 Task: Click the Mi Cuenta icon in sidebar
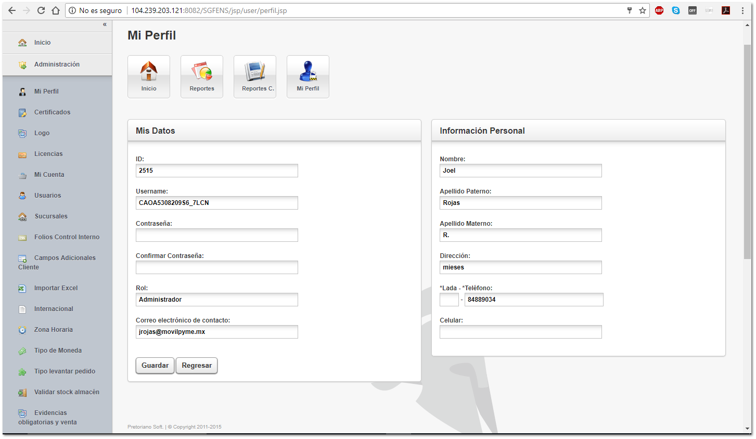pyautogui.click(x=22, y=175)
